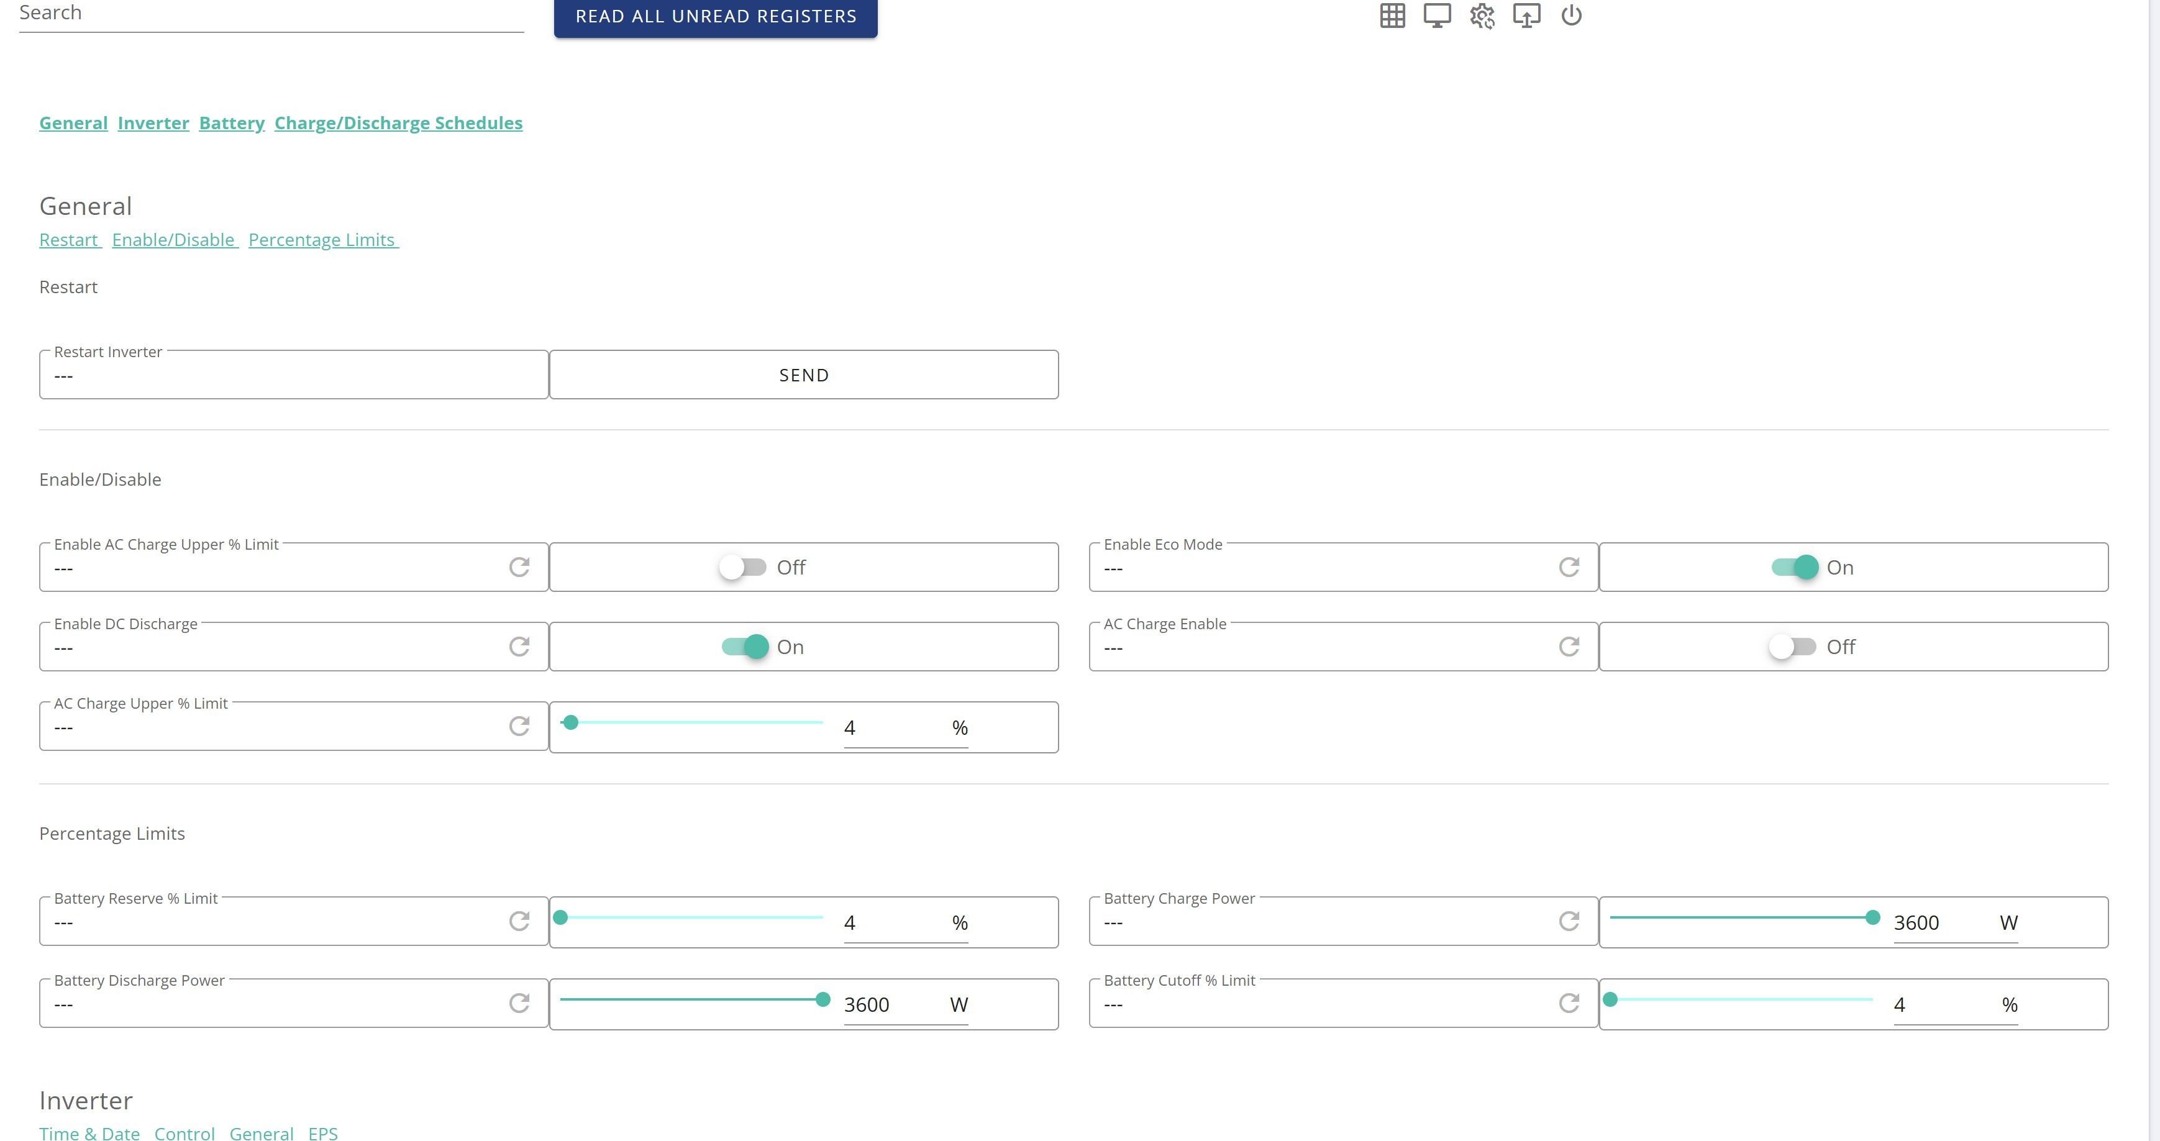Refresh the Battery Cutoff % Limit register
This screenshot has height=1141, width=2160.
pyautogui.click(x=1569, y=1002)
